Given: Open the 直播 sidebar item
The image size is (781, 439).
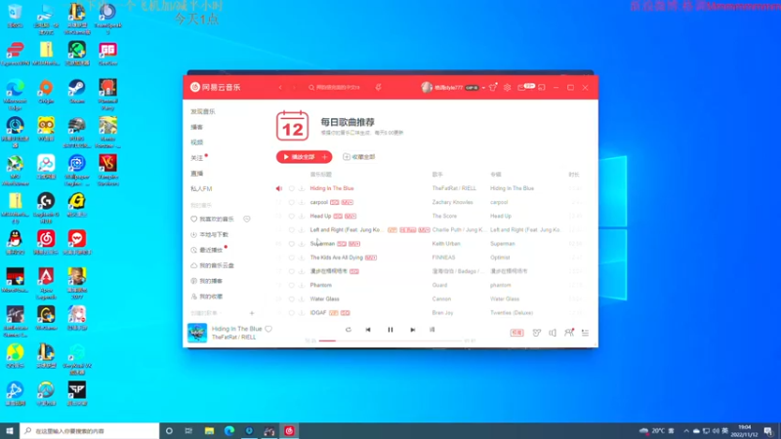Looking at the screenshot, I should (x=197, y=174).
